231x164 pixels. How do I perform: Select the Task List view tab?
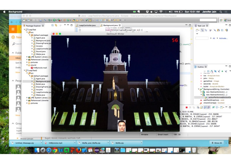point(201,26)
